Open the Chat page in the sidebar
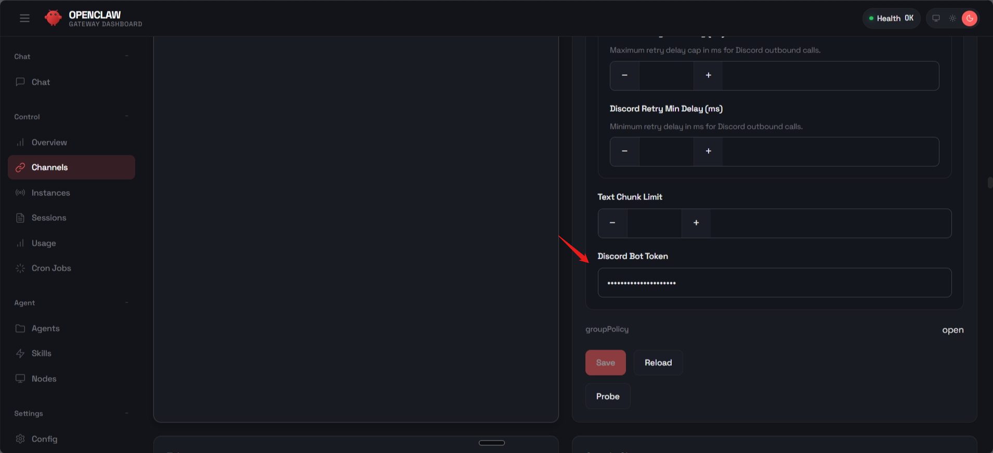Image resolution: width=993 pixels, height=453 pixels. pyautogui.click(x=71, y=82)
